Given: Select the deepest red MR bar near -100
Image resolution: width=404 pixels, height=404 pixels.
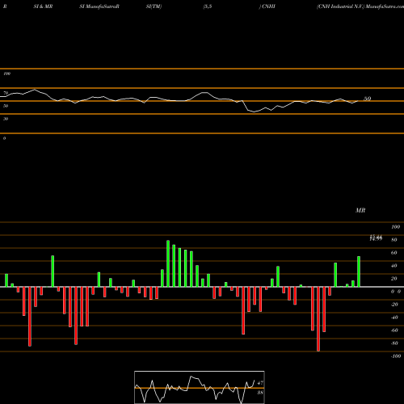Looking at the screenshot, I should click(318, 319).
